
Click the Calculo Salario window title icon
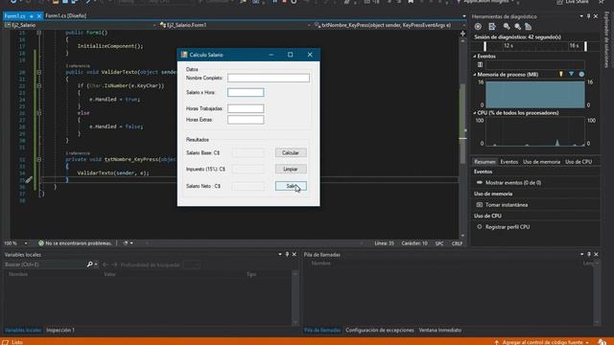coord(184,55)
